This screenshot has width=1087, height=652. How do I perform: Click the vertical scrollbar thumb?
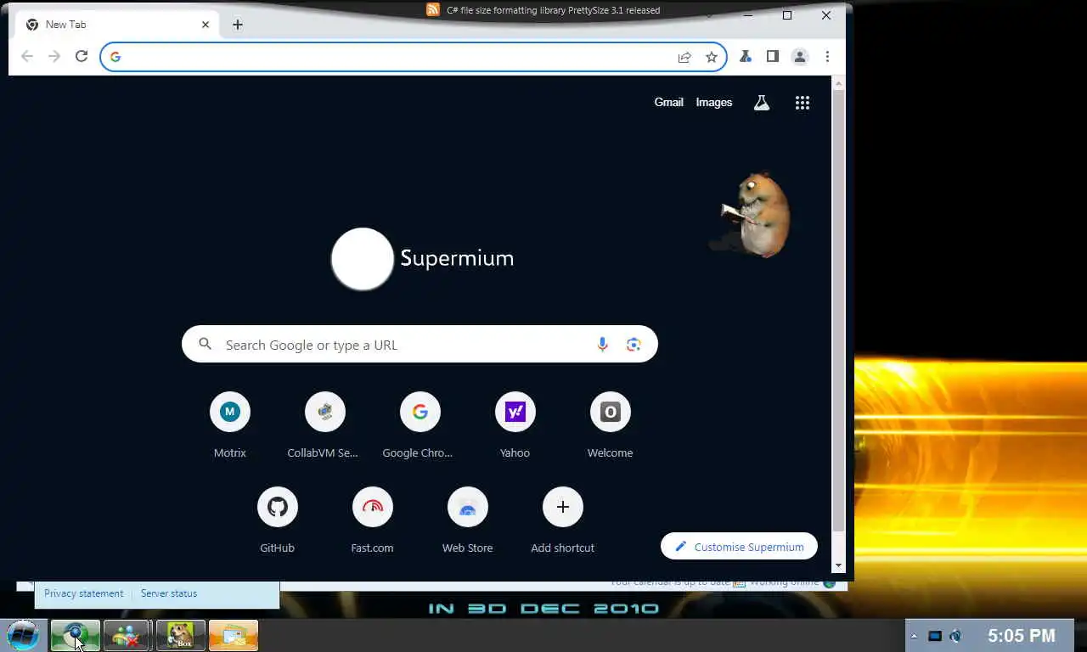click(x=838, y=310)
